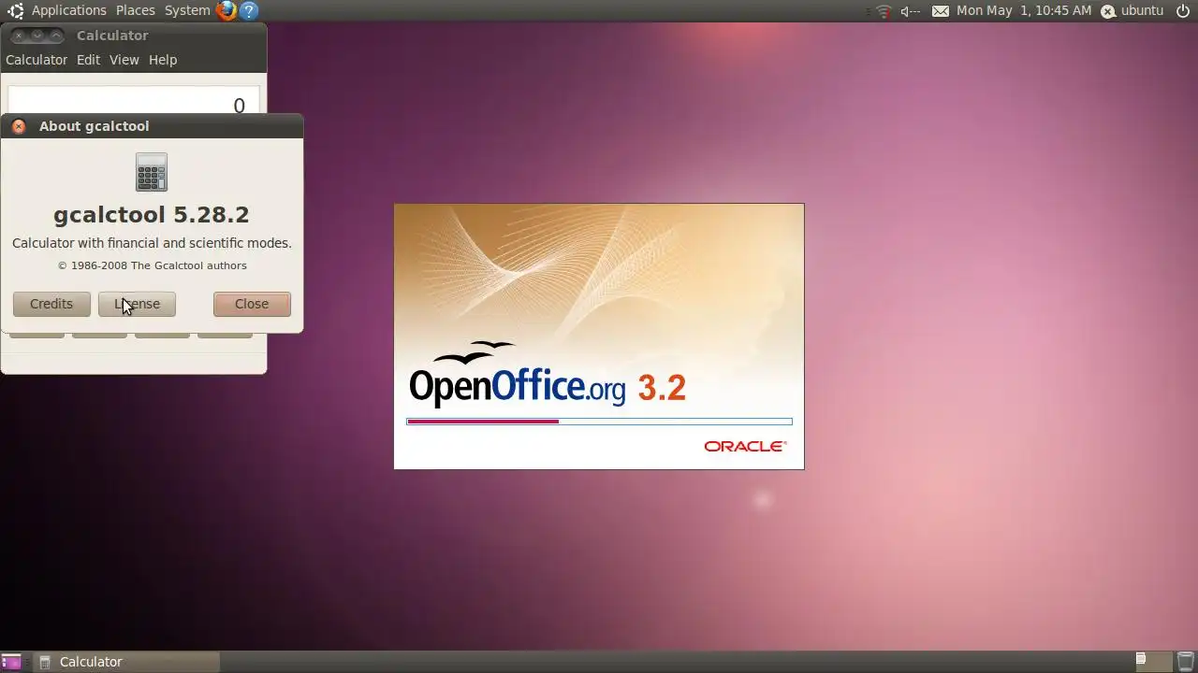Viewport: 1198px width, 673px height.
Task: Click the '© 1986-2008 The Gcalctool authors' text
Action: tap(153, 265)
